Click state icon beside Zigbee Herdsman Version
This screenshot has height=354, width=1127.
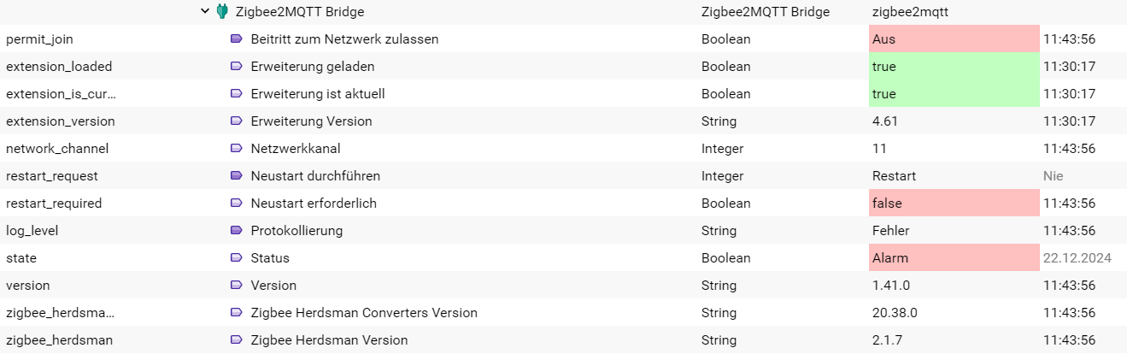[x=237, y=340]
